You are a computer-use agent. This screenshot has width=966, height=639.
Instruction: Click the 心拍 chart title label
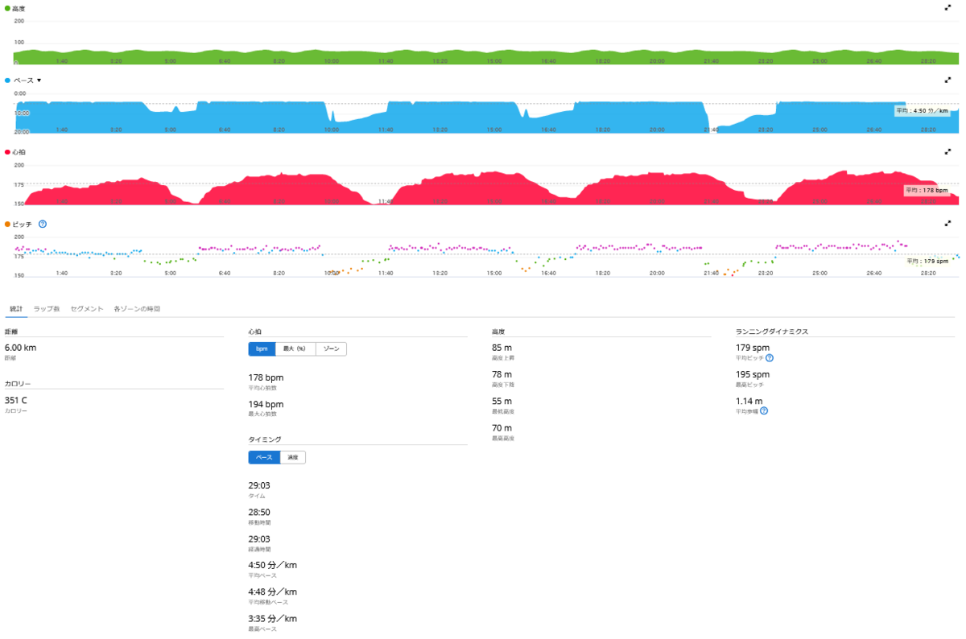[x=19, y=152]
